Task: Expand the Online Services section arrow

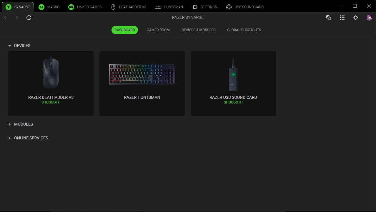Action: coord(10,138)
